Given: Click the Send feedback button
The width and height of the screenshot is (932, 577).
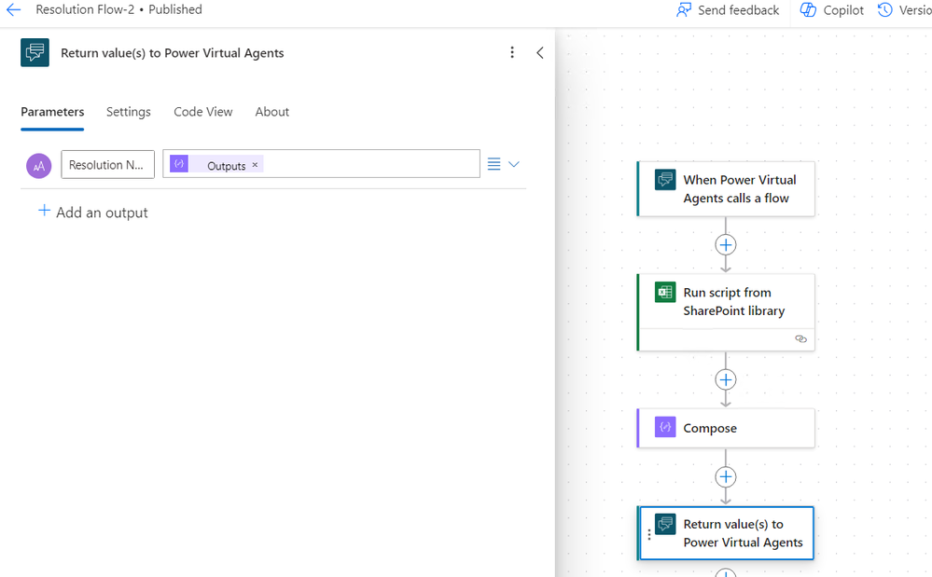Looking at the screenshot, I should [x=728, y=10].
